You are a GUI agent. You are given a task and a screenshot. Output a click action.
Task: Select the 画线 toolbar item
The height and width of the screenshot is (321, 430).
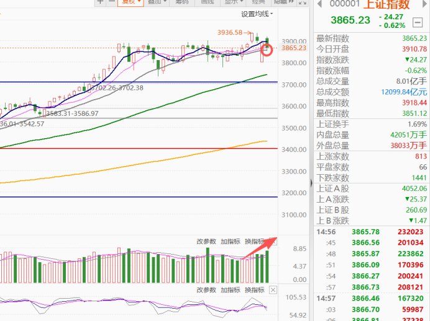208,2
